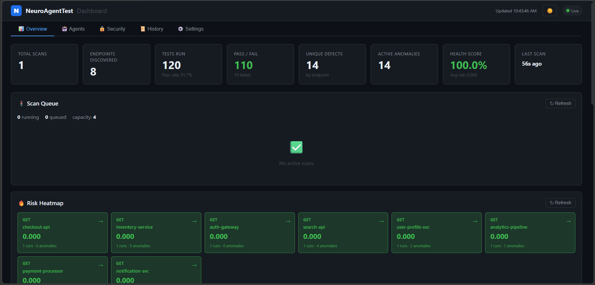
Task: Click the flame icon beside Risk Heatmap
Action: pos(21,203)
